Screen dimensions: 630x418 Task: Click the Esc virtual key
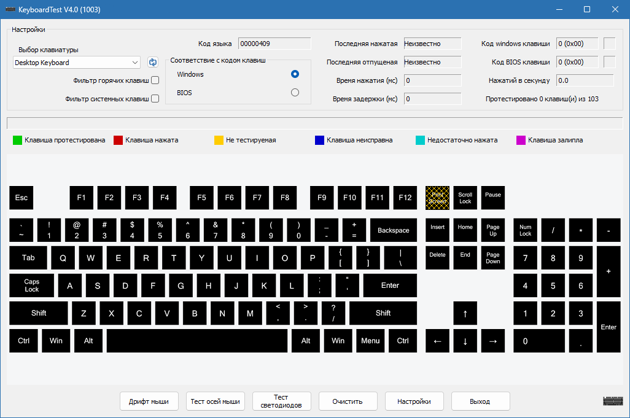(x=21, y=198)
